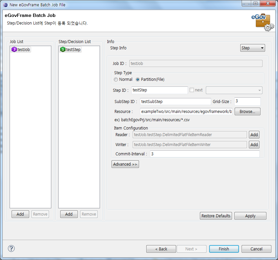Viewport: 278px width, 260px height.
Task: Click Browse... to choose a resource
Action: [247, 112]
